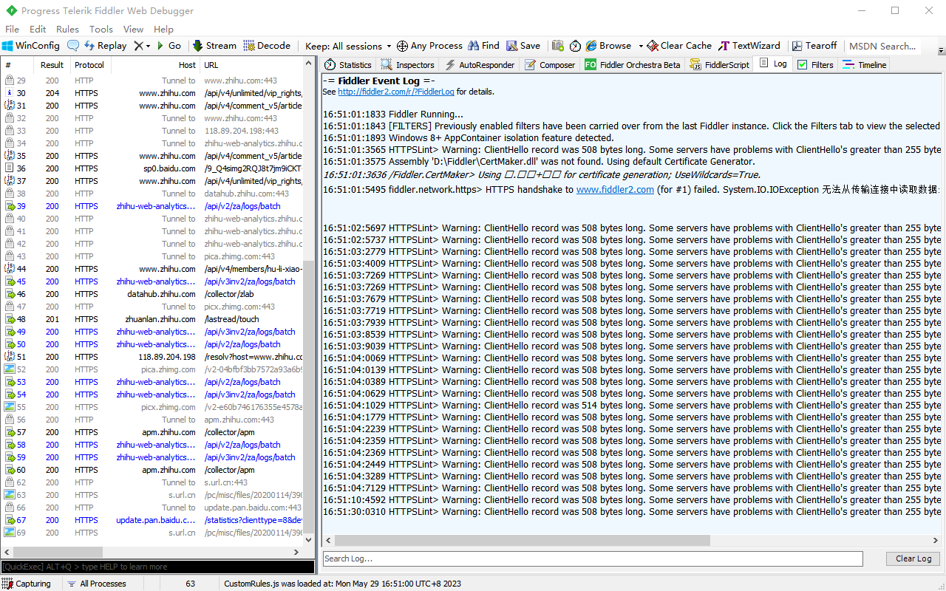
Task: Sort sessions by the Result column
Action: (x=52, y=65)
